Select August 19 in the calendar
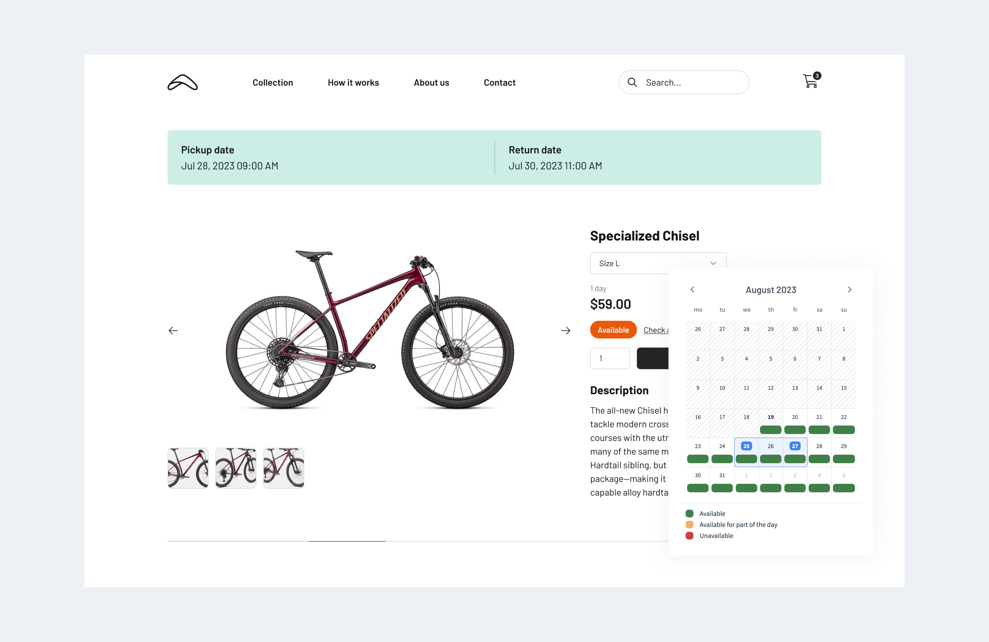This screenshot has width=989, height=642. (771, 417)
